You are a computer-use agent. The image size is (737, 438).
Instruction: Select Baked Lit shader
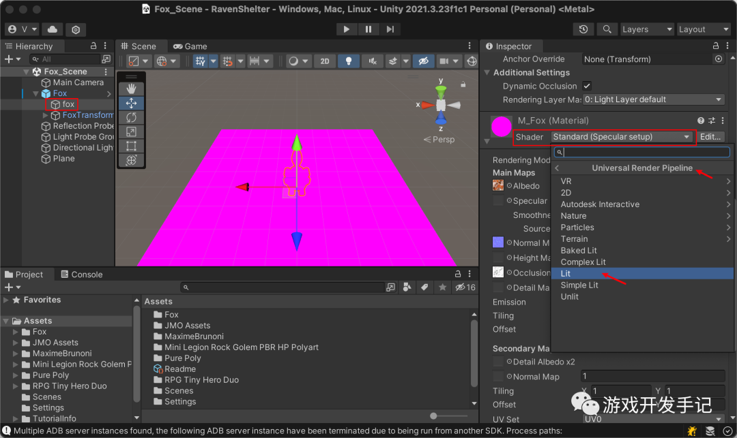(x=642, y=251)
